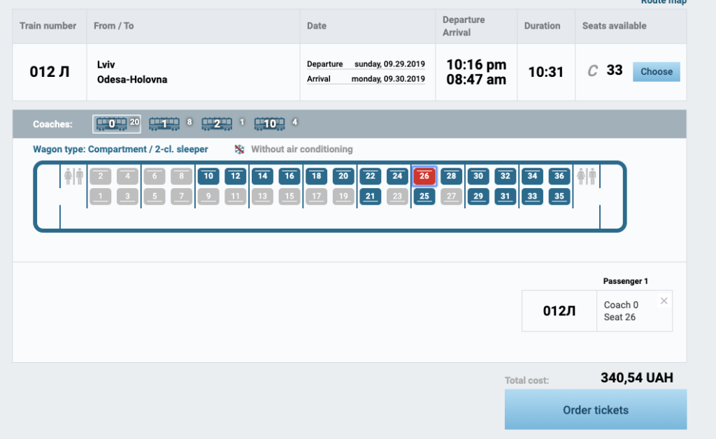716x439 pixels.
Task: Click the Seats available column header
Action: [x=614, y=26]
